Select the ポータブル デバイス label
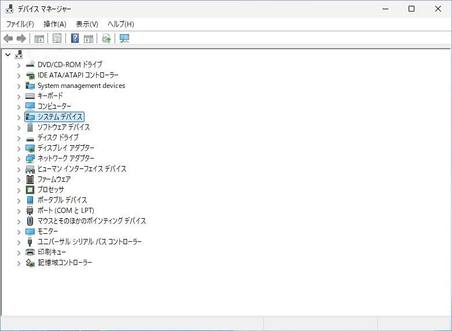The height and width of the screenshot is (331, 452). coord(62,200)
